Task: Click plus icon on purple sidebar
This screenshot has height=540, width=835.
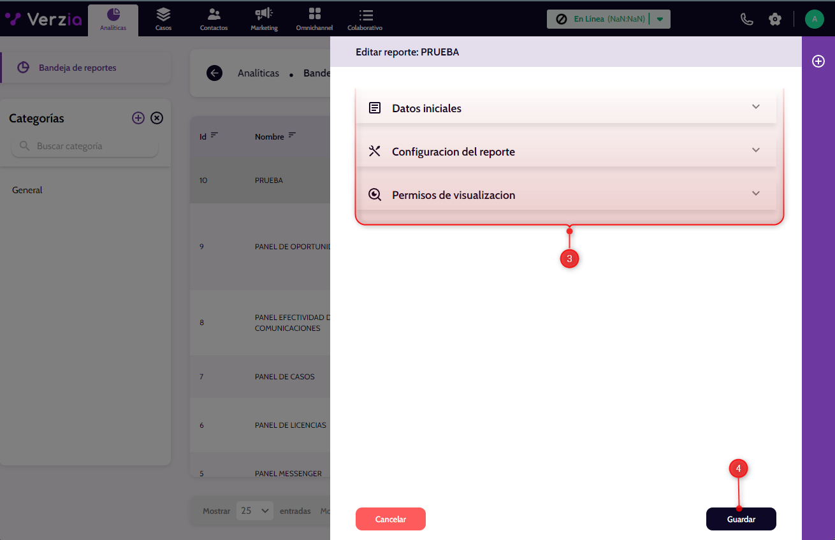Action: point(818,61)
